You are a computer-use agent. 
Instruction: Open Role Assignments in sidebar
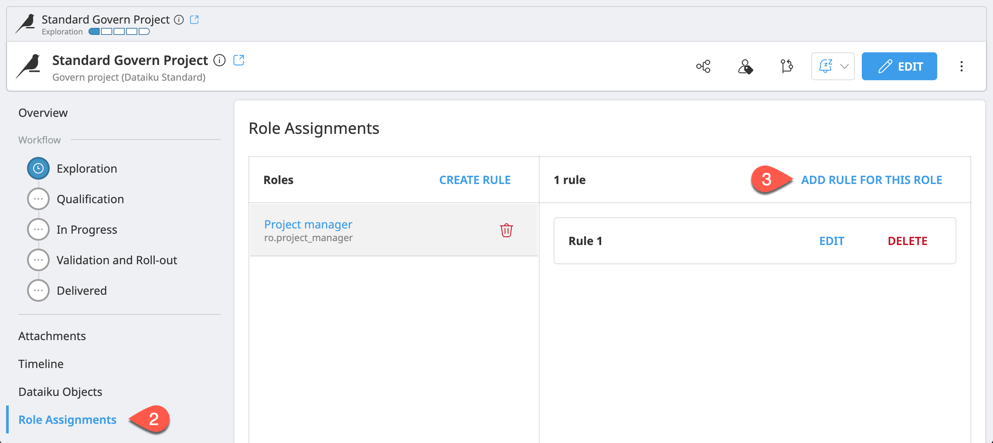pos(67,420)
